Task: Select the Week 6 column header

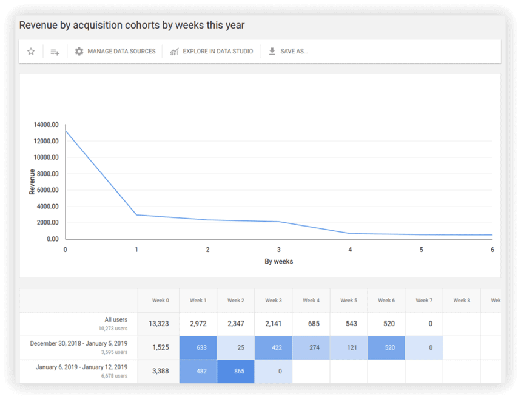Action: (x=386, y=301)
